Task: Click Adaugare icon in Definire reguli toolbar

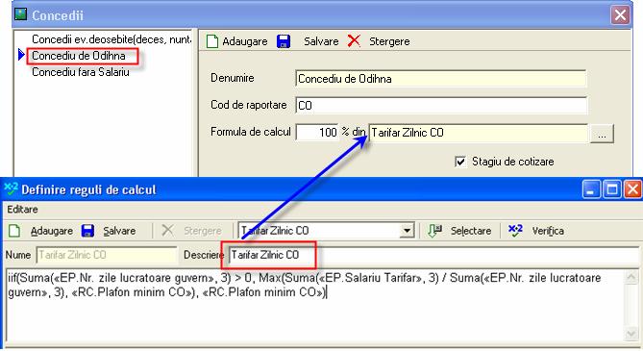Action: click(x=14, y=231)
